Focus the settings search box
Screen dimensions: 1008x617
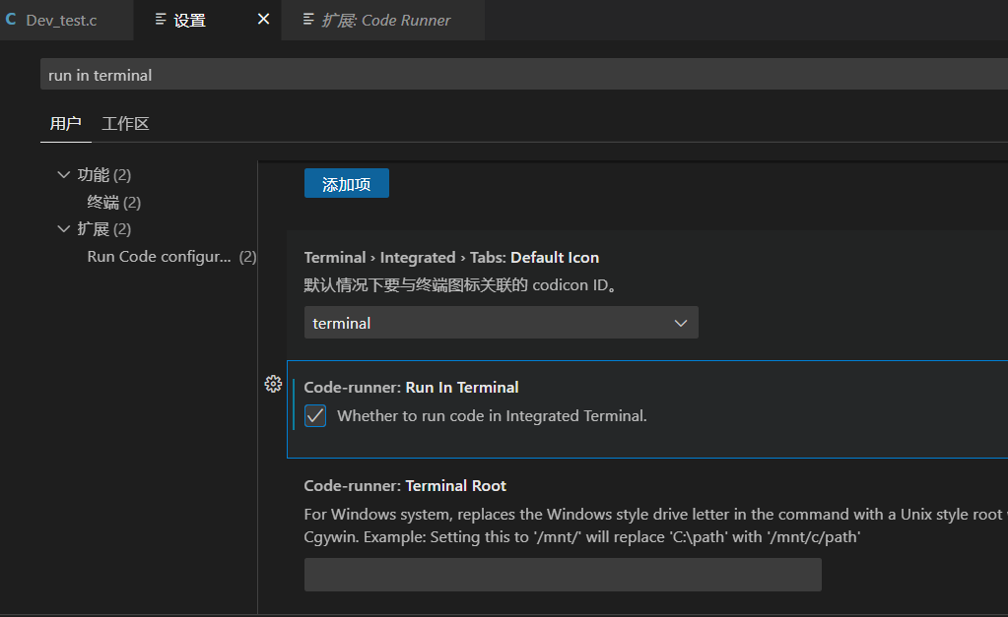(x=522, y=75)
